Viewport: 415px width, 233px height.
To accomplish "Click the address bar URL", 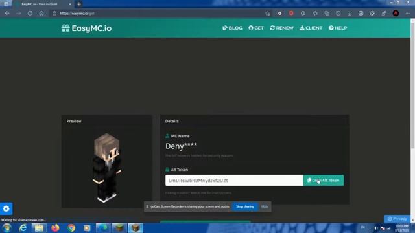I will coord(77,13).
